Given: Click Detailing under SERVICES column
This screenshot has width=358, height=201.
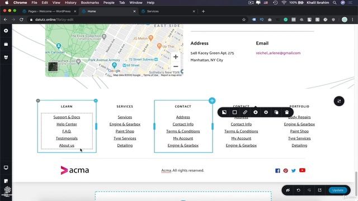Looking at the screenshot, I should point(125,145).
